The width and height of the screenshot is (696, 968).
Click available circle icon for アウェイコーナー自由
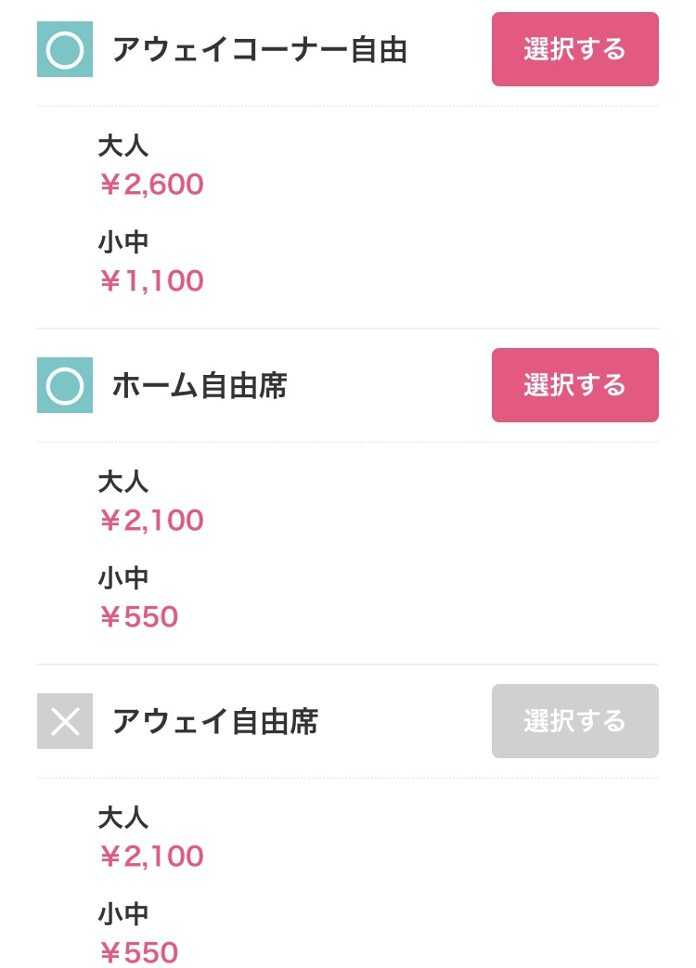click(65, 49)
